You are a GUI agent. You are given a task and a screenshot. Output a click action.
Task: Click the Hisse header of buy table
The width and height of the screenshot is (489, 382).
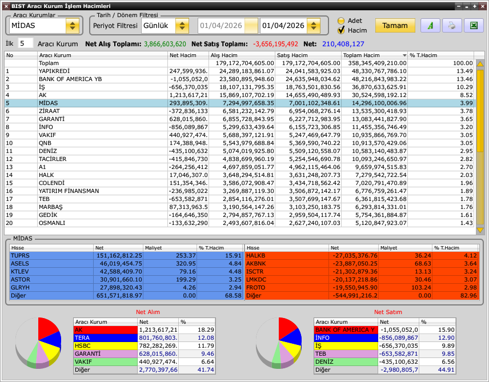(x=51, y=248)
